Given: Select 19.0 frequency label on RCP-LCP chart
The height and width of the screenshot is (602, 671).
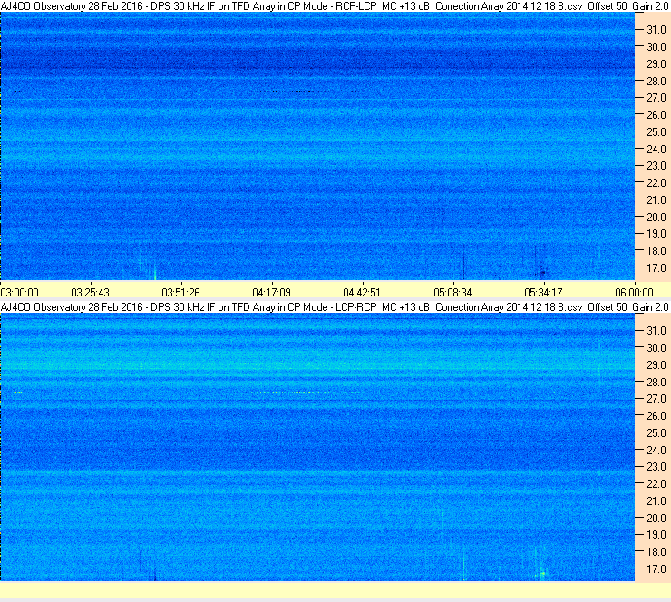Looking at the screenshot, I should (x=656, y=234).
